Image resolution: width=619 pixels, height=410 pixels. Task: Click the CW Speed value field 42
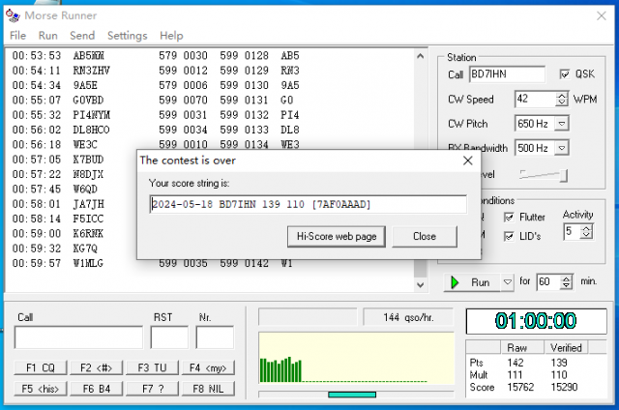pyautogui.click(x=535, y=99)
